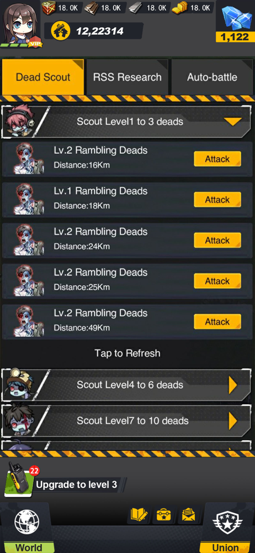Open the Union star badge icon
This screenshot has width=255, height=553.
227,522
